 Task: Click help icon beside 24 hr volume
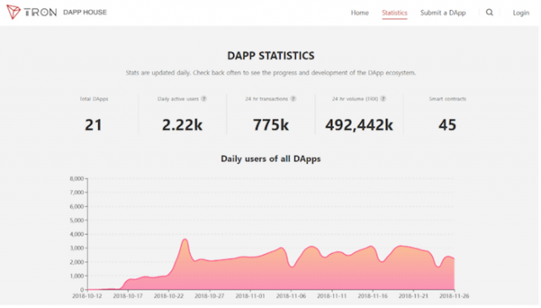tap(383, 99)
